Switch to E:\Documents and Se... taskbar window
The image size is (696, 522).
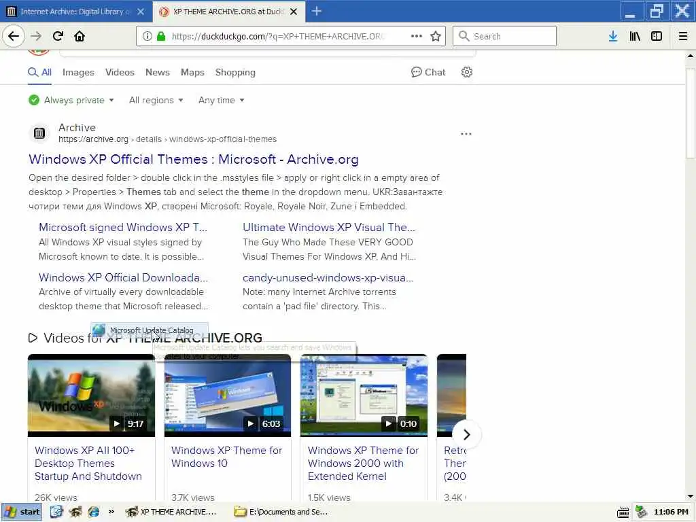pyautogui.click(x=282, y=512)
